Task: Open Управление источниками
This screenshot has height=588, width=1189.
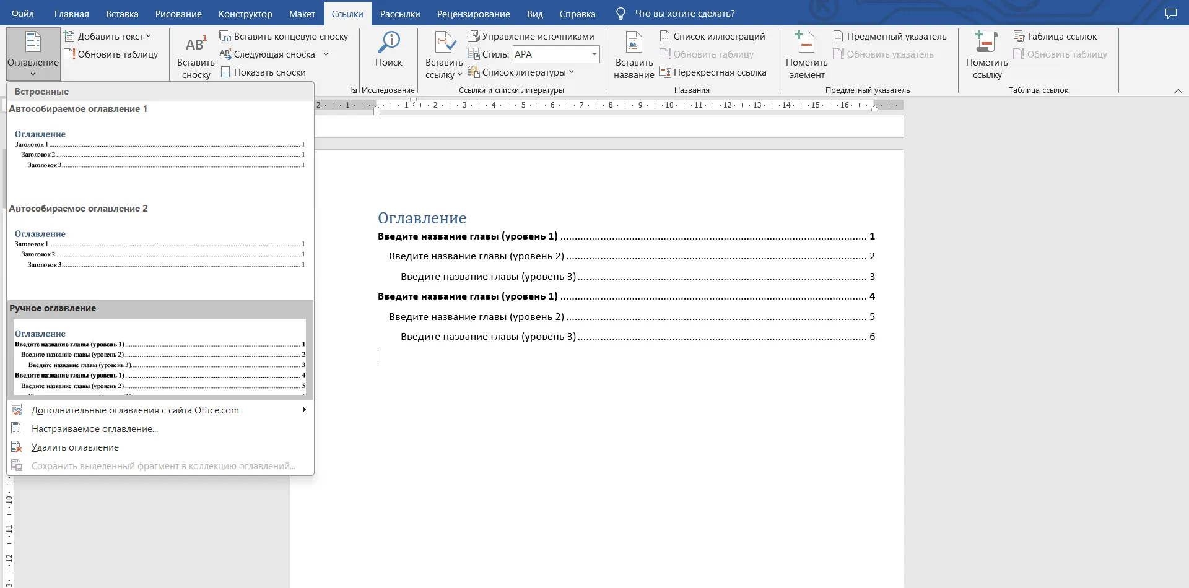Action: pos(531,37)
